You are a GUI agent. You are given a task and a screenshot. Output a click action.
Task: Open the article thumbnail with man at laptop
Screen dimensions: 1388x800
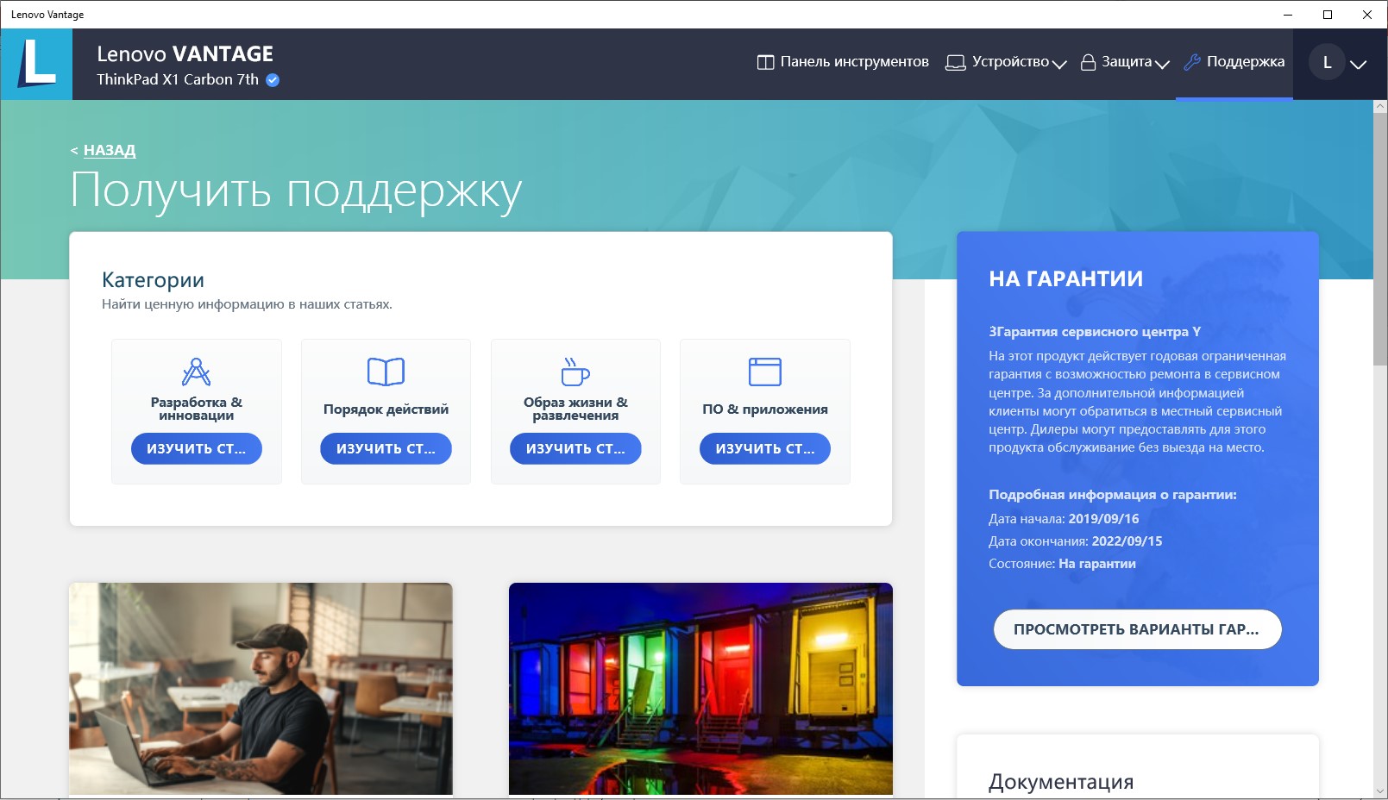[x=261, y=688]
